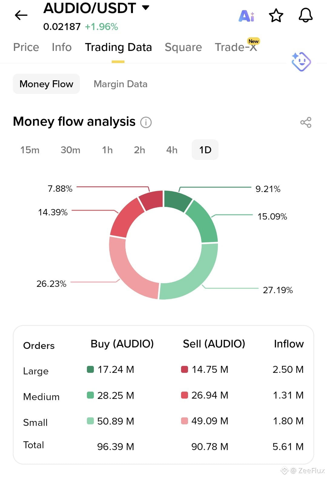Viewport: 327px width, 478px height.
Task: Select the Money Flow toggle
Action: click(x=46, y=84)
